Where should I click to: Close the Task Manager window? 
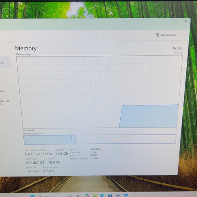[x=186, y=21]
